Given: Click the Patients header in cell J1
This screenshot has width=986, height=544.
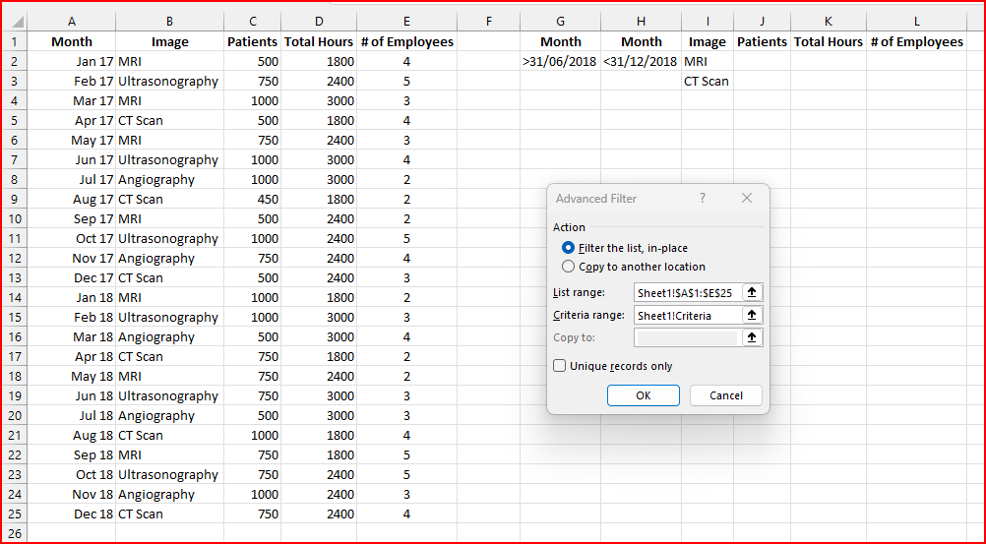Looking at the screenshot, I should (763, 42).
